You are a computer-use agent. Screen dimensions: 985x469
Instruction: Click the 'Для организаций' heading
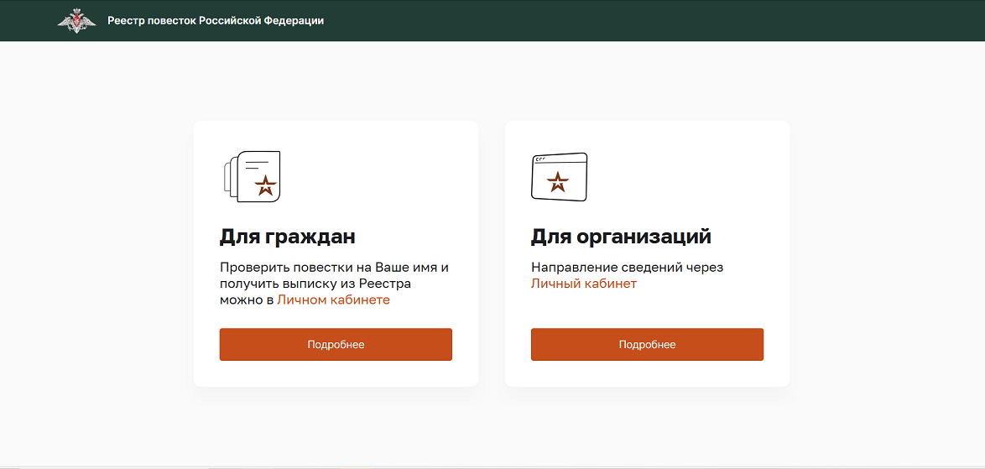tap(621, 237)
